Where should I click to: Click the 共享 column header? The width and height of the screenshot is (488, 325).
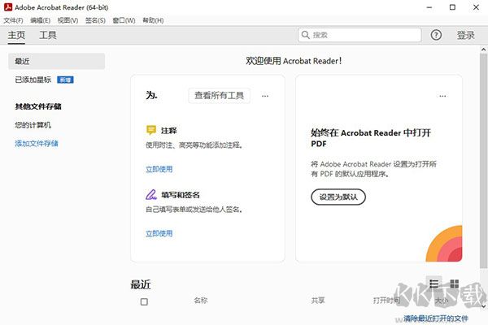[318, 301]
